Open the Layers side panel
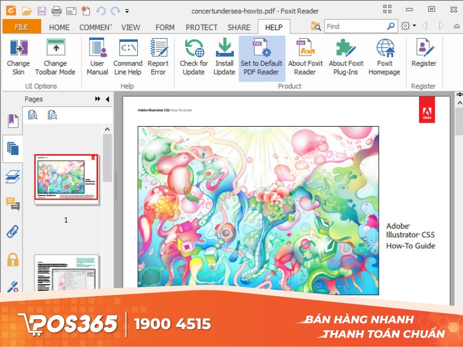This screenshot has height=347, width=463. [13, 177]
